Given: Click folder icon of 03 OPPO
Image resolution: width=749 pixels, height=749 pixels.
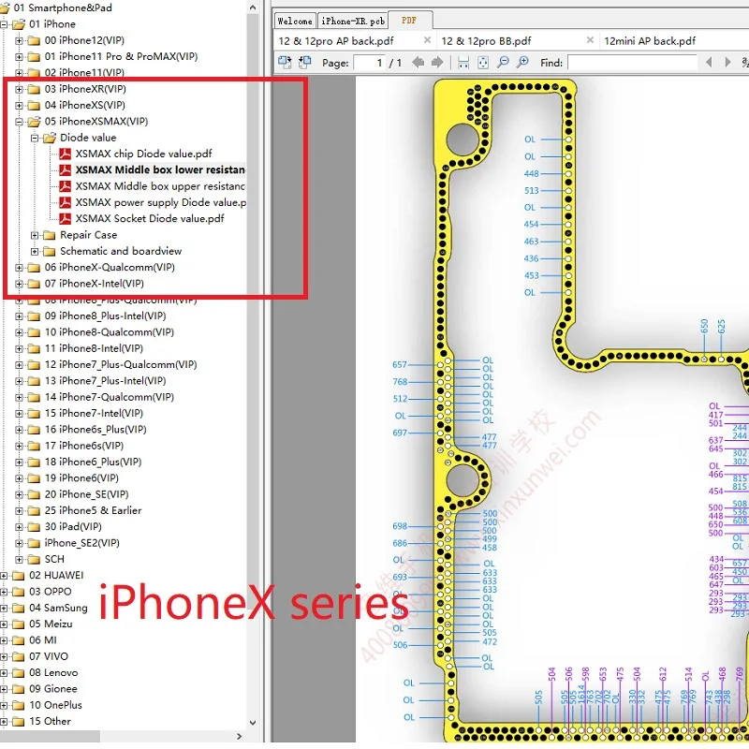Looking at the screenshot, I should 18,592.
